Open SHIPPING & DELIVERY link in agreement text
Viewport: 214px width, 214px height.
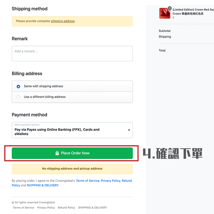pos(43,185)
